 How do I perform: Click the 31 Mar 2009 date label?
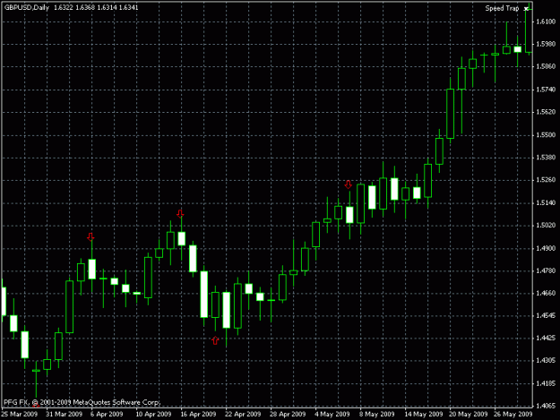tap(64, 414)
